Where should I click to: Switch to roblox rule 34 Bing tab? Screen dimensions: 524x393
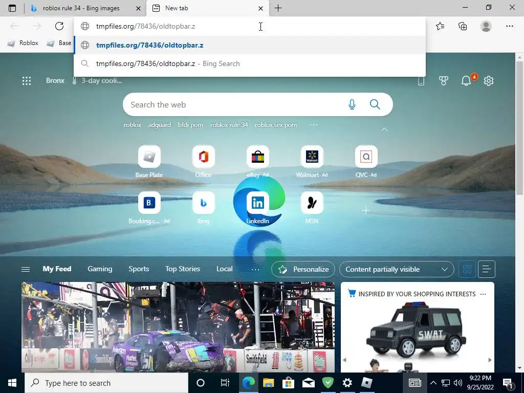[81, 8]
